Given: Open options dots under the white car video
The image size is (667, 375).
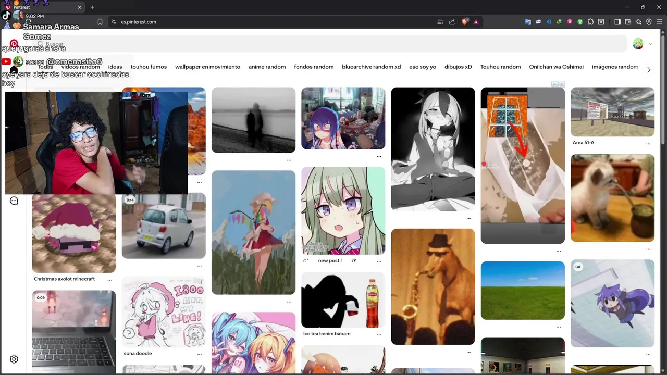Looking at the screenshot, I should [199, 266].
